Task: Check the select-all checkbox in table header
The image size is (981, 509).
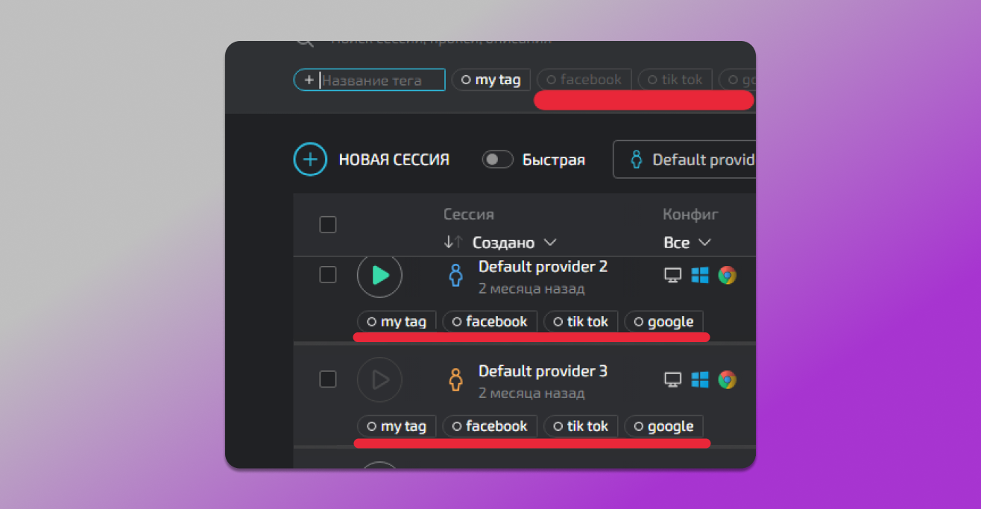Action: point(328,224)
